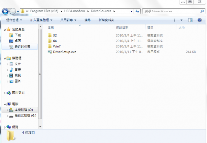Open the address bar history dropdown

coord(131,11)
